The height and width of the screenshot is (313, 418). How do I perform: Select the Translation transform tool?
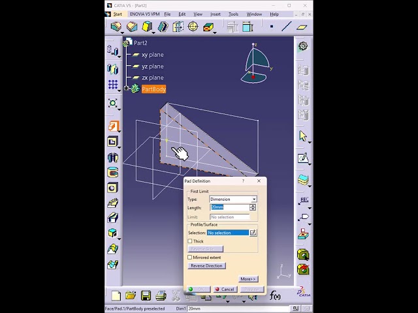(x=112, y=50)
